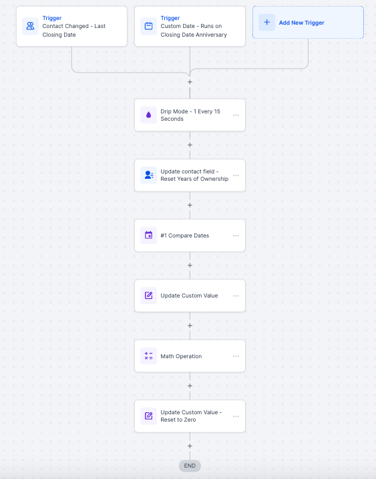The image size is (376, 479).
Task: Open options menu for Compare Dates step
Action: point(236,235)
